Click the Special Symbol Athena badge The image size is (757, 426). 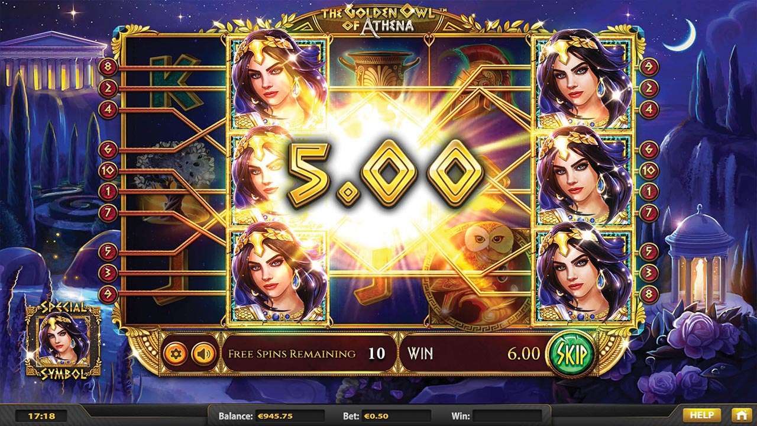point(63,340)
